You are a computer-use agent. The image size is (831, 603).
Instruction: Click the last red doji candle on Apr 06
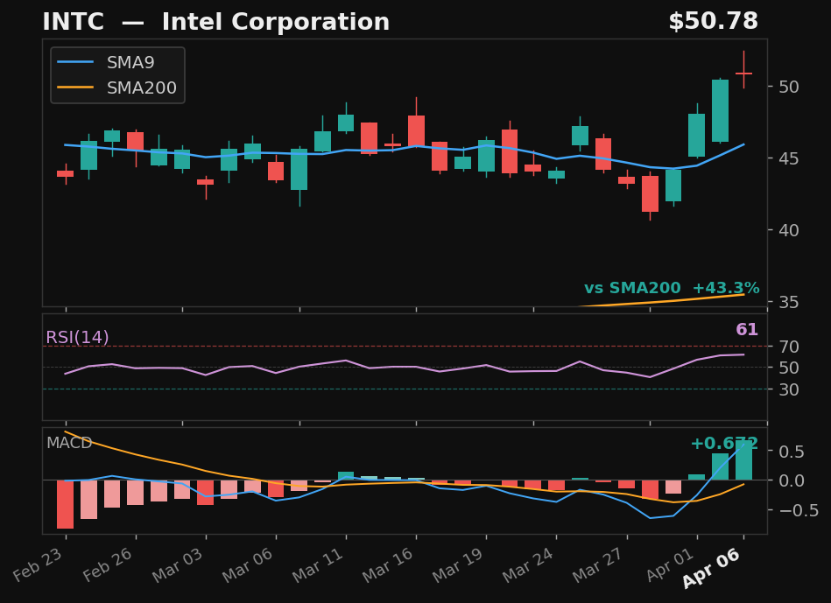click(743, 74)
